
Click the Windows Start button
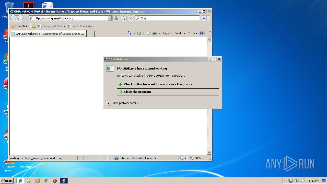7,180
